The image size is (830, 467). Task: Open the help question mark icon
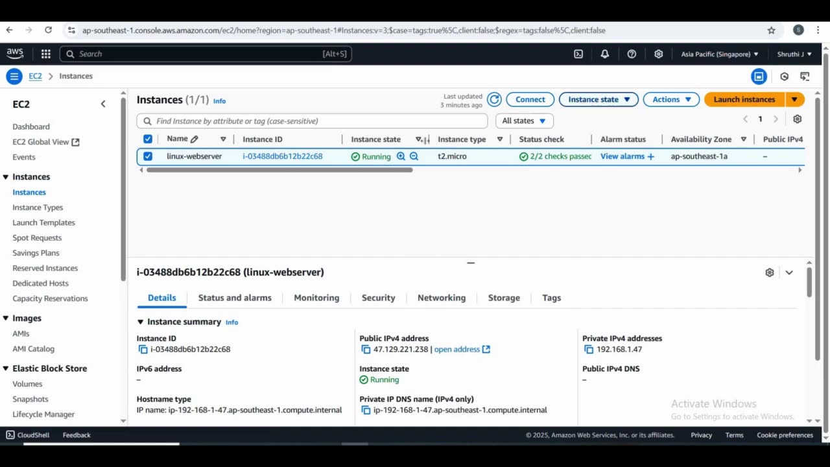(x=632, y=54)
